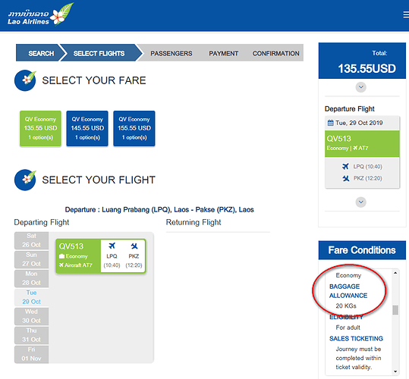The image size is (409, 379).
Task: Select the 155.55 USD QV Economy fare
Action: [x=134, y=128]
